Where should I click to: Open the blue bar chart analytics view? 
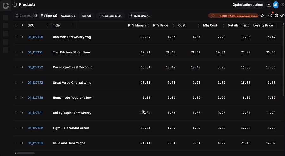coord(276,5)
